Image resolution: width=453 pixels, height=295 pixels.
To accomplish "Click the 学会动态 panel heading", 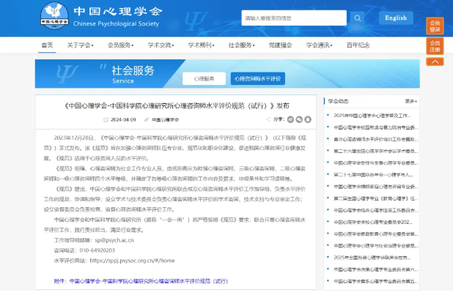I will tap(338, 101).
